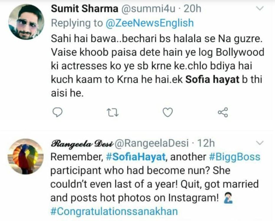Click the facepalm emoji in Rangeela's tweet
The image size is (275, 221).
click(x=227, y=198)
